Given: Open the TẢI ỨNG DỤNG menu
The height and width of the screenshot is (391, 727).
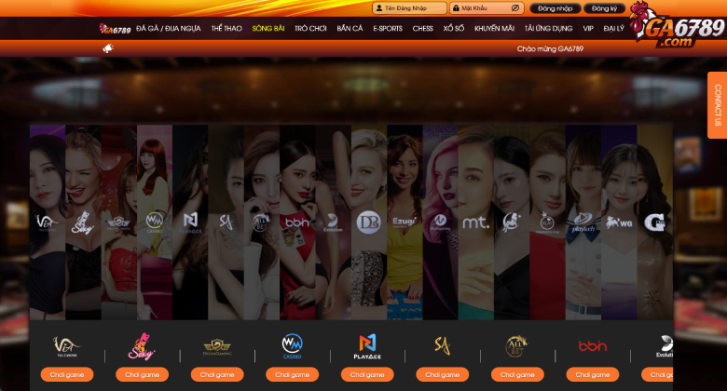Looking at the screenshot, I should pos(548,28).
